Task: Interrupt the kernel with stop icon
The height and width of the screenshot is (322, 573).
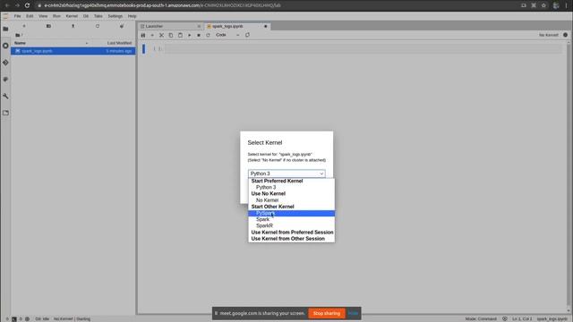Action: pos(199,35)
